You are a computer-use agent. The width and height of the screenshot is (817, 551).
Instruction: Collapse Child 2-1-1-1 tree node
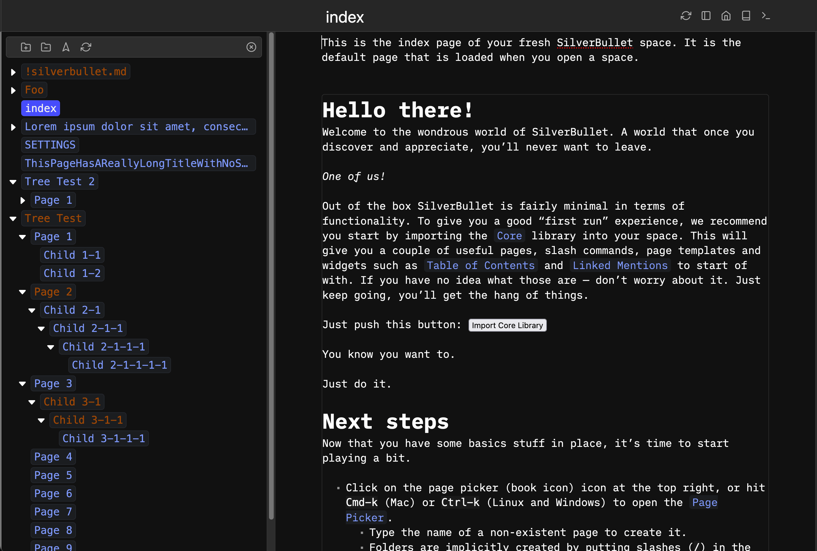click(x=51, y=347)
